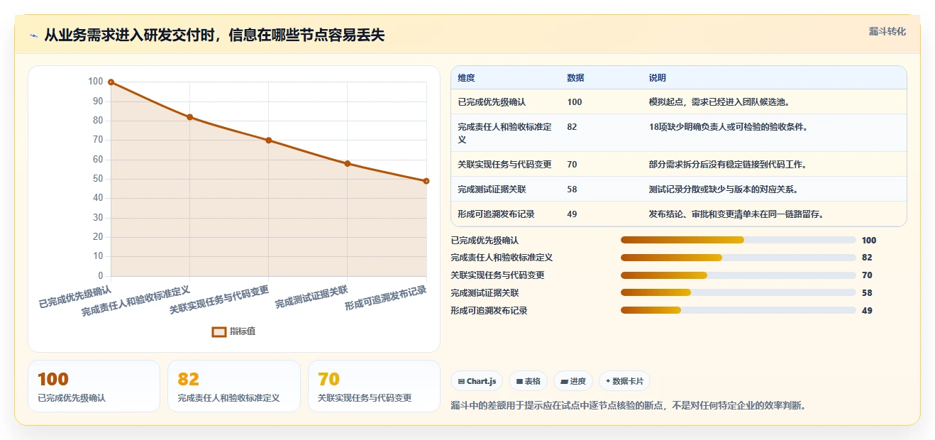This screenshot has width=935, height=440.
Task: Click the chart data point at value 82
Action: coord(189,117)
